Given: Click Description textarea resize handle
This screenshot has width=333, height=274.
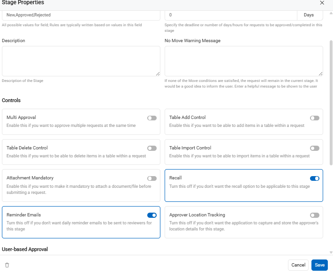Looking at the screenshot, I should pos(158,74).
